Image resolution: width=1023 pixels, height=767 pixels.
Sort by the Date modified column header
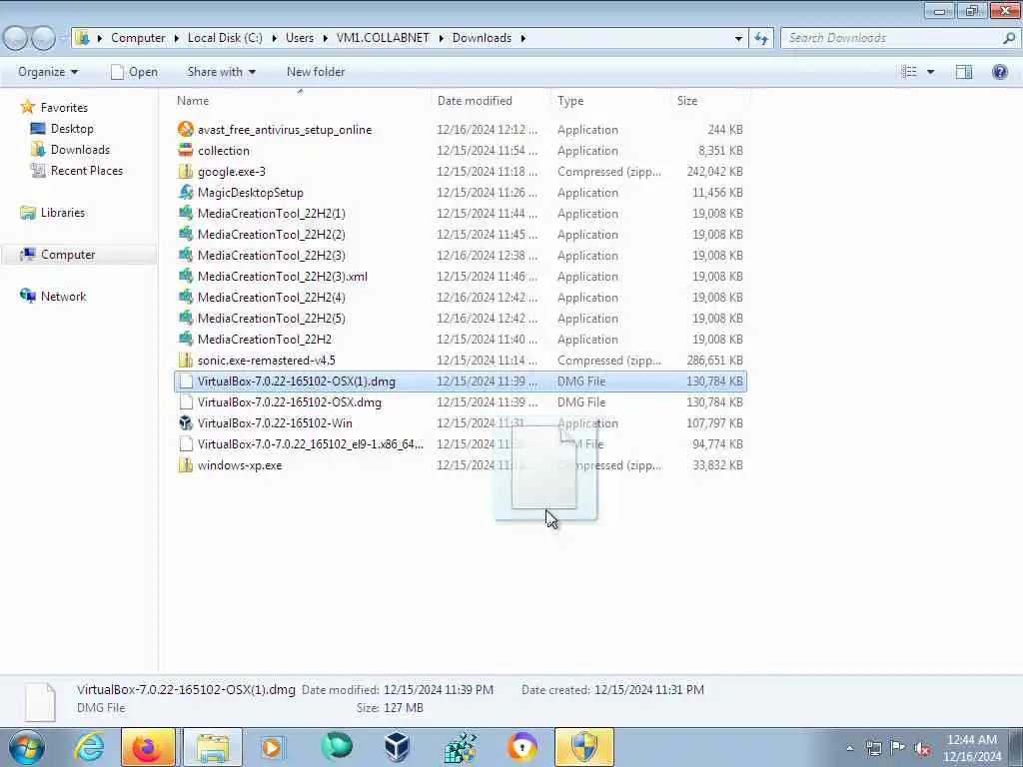coord(491,101)
